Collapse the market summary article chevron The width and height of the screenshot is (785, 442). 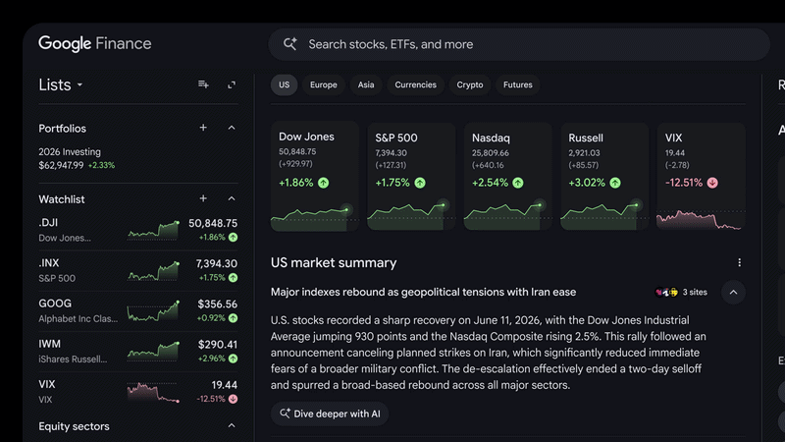point(733,292)
